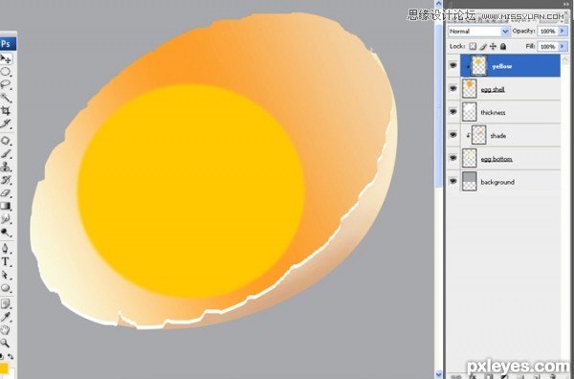This screenshot has height=379, width=574.
Task: Select the Move tool
Action: coord(6,59)
